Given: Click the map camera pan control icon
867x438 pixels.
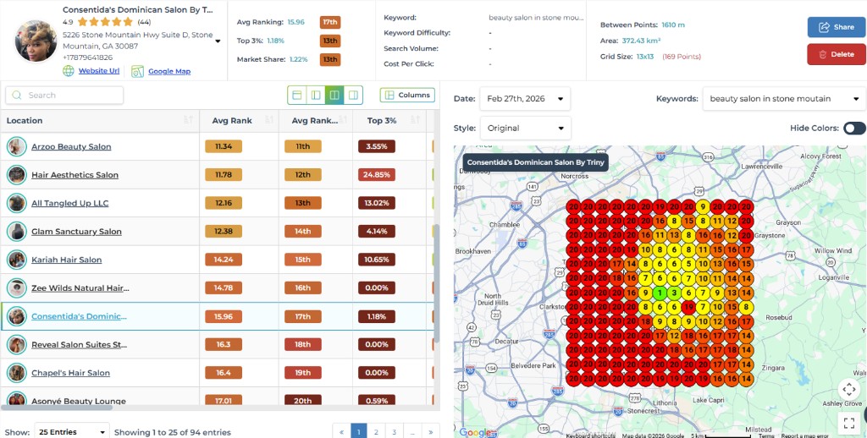Looking at the screenshot, I should point(849,389).
